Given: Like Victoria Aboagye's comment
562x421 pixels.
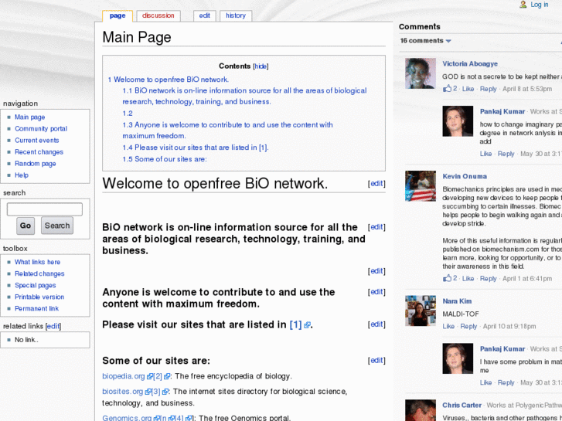Looking at the screenshot, I should 468,89.
